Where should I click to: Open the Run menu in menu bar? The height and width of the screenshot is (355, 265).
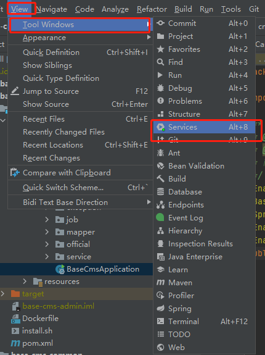(206, 9)
